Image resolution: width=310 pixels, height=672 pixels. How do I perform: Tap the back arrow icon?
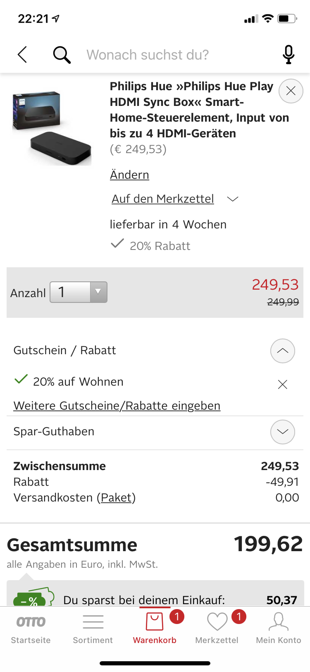[22, 55]
